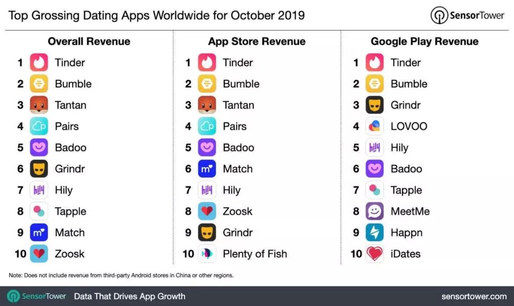The height and width of the screenshot is (306, 514).
Task: Click the Sensor Tower logo at top right
Action: tap(467, 15)
